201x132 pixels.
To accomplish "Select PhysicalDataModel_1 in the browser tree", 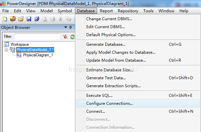I will pyautogui.click(x=35, y=50).
